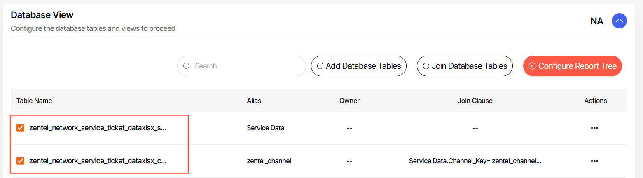Image resolution: width=643 pixels, height=178 pixels.
Task: Click the Table Name column header
Action: [34, 101]
